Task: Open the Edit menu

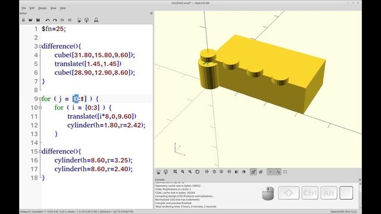Action: click(x=32, y=8)
